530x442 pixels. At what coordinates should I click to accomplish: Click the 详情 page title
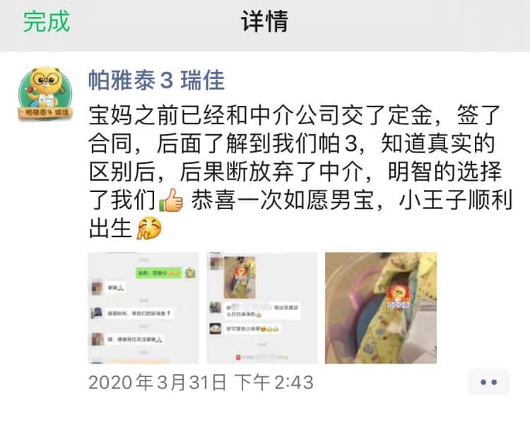coord(265,21)
